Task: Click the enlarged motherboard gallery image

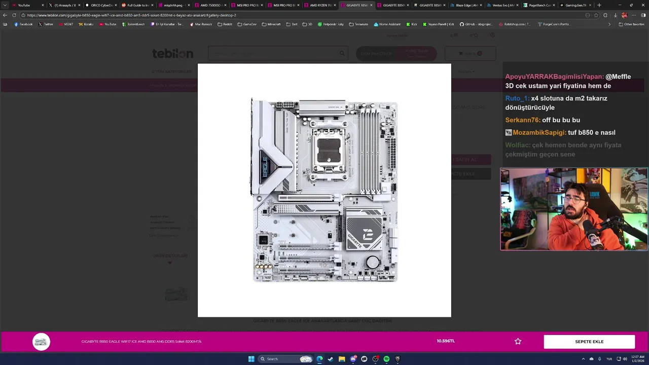Action: 324,190
